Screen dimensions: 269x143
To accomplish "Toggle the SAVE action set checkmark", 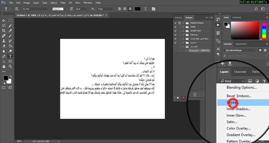I will 175,27.
